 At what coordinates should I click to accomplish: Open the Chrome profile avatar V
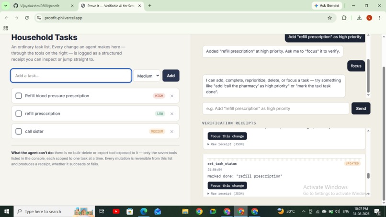click(x=369, y=18)
